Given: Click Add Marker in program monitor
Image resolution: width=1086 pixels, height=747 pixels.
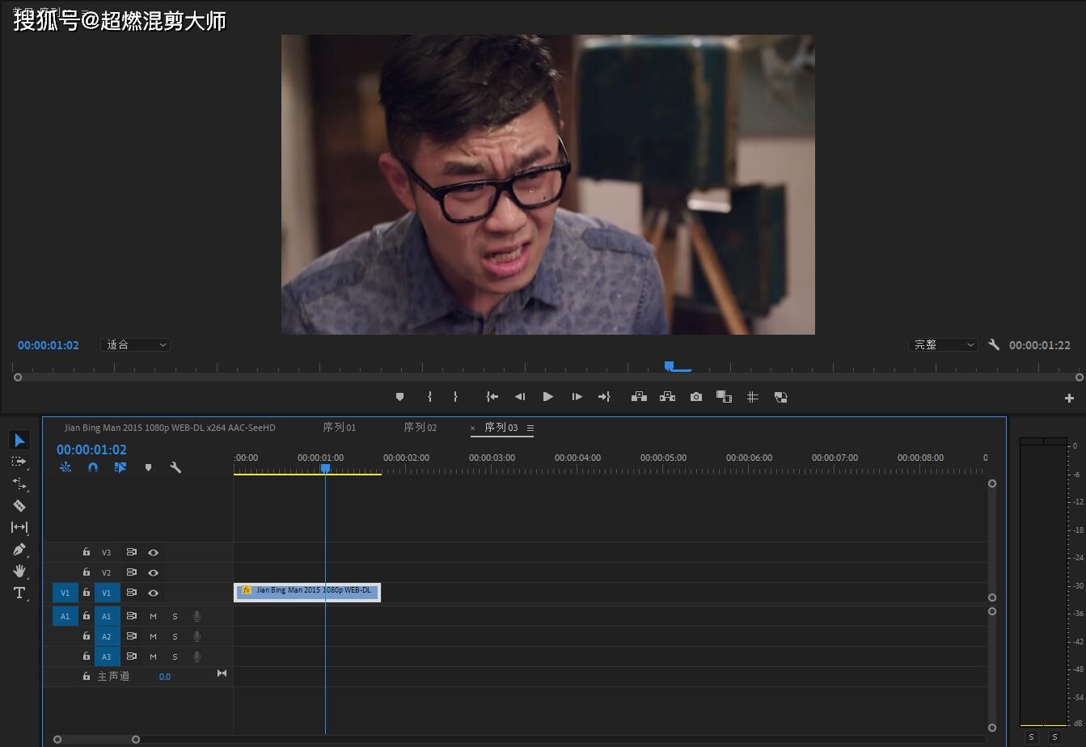Looking at the screenshot, I should pos(399,397).
